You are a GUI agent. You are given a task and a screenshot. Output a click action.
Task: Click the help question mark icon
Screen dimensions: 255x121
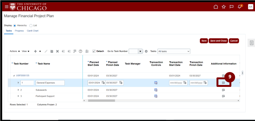click(80, 51)
